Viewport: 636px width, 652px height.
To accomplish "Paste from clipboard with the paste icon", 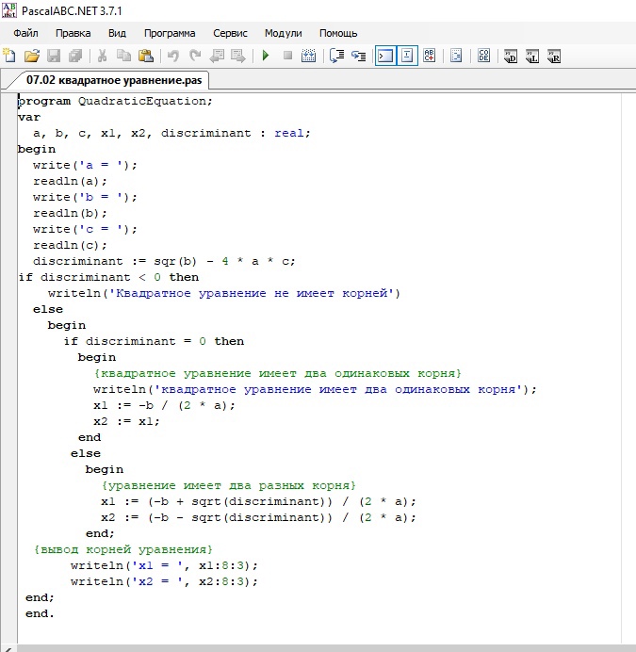I will [146, 56].
